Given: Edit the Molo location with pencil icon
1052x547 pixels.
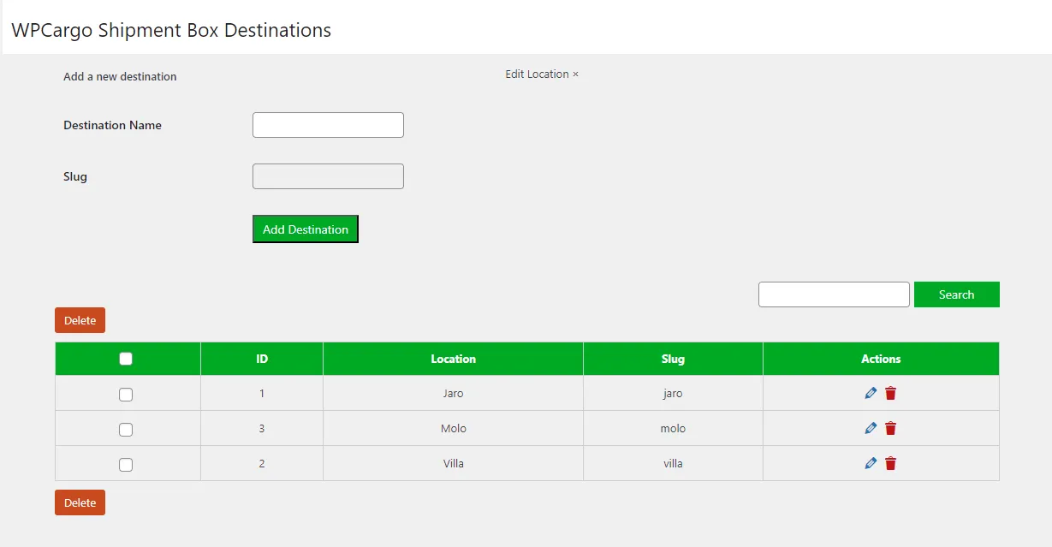Looking at the screenshot, I should [871, 428].
